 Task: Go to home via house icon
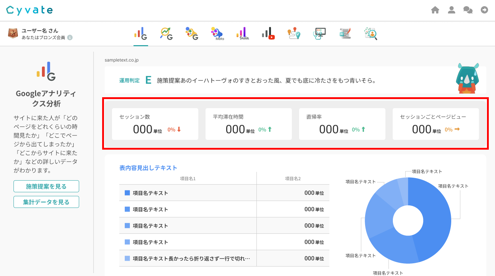435,10
